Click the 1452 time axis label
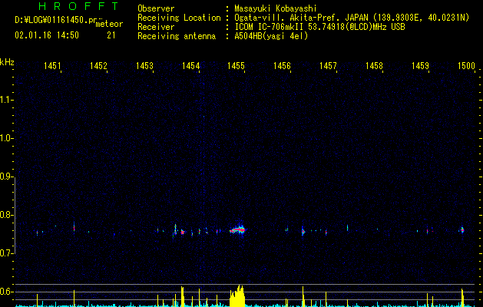 tap(98, 65)
